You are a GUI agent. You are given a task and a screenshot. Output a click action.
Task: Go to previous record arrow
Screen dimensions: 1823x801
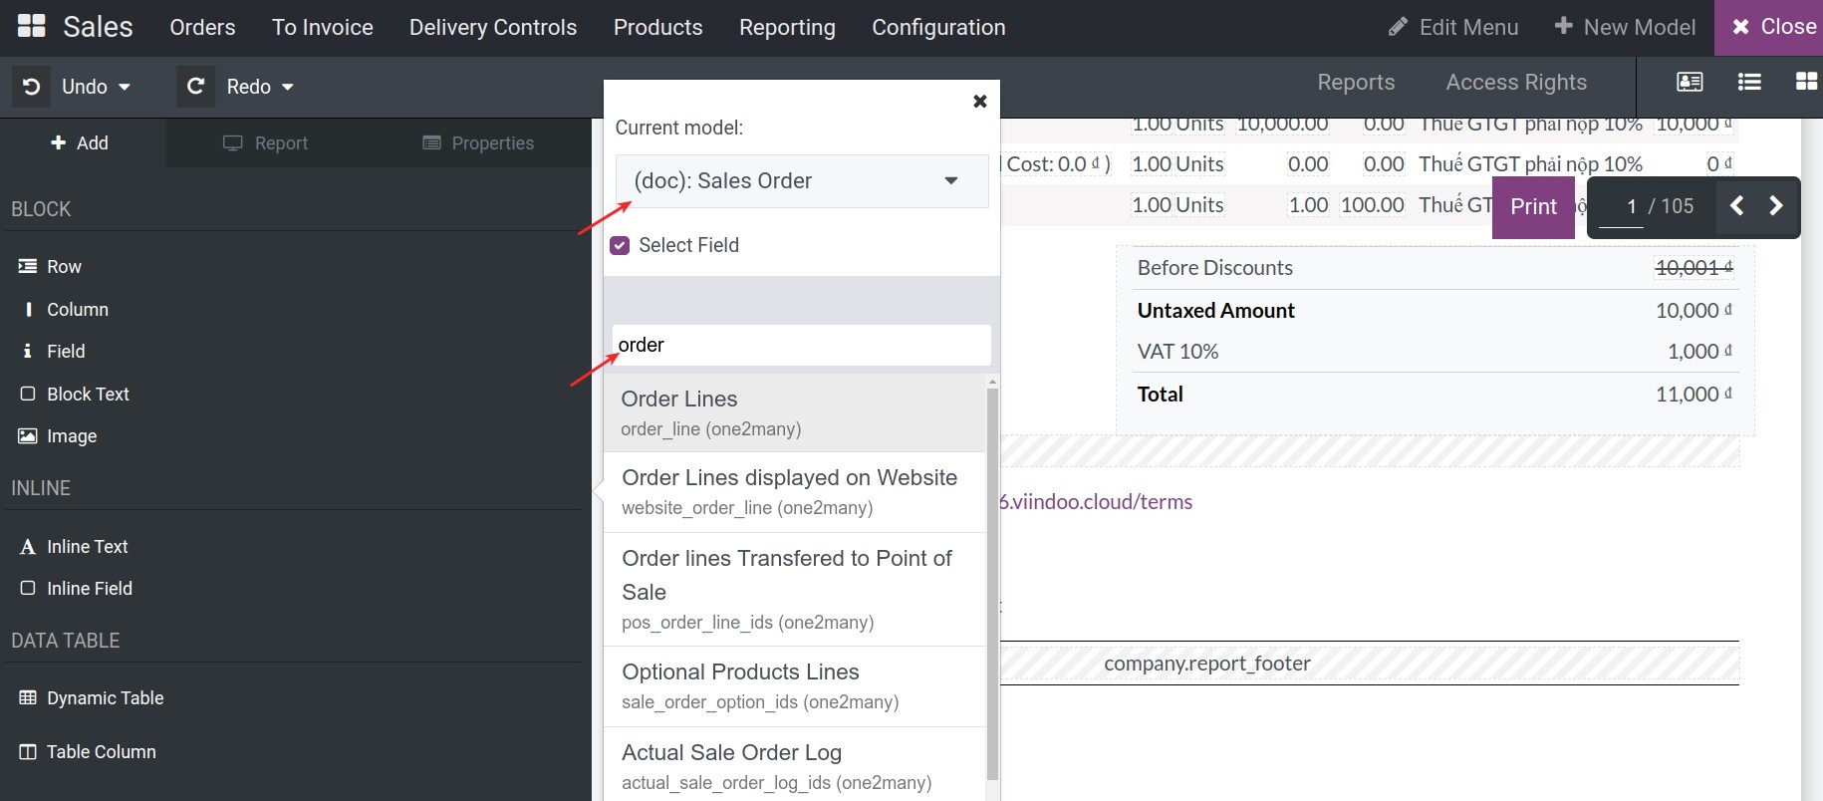(1737, 206)
